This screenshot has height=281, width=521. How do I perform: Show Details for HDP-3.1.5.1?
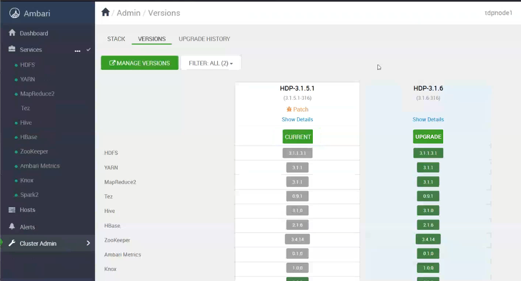[x=297, y=119]
